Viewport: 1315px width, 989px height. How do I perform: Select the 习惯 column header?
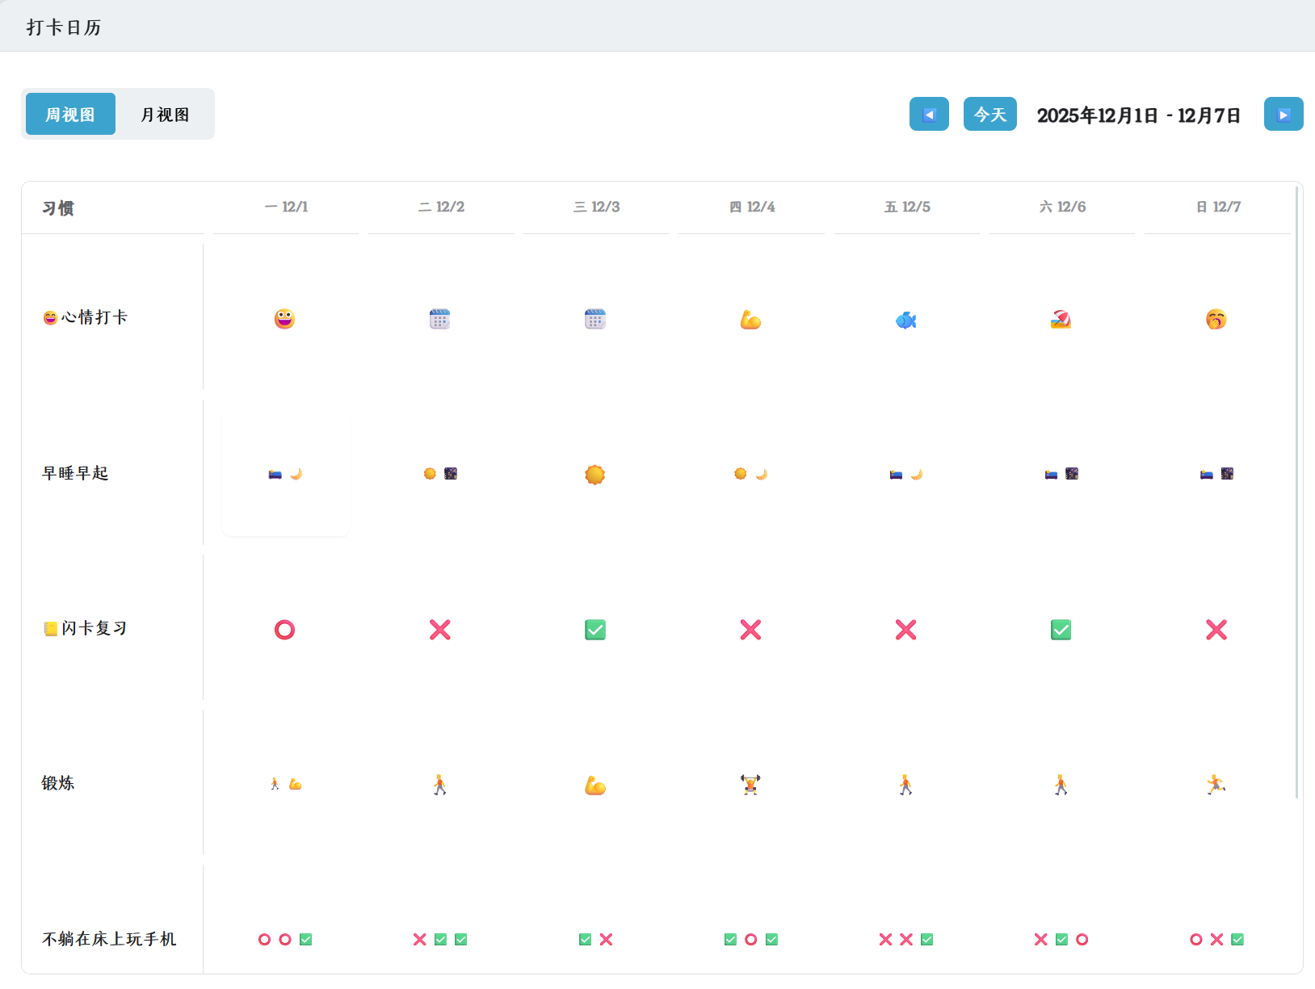click(x=58, y=208)
